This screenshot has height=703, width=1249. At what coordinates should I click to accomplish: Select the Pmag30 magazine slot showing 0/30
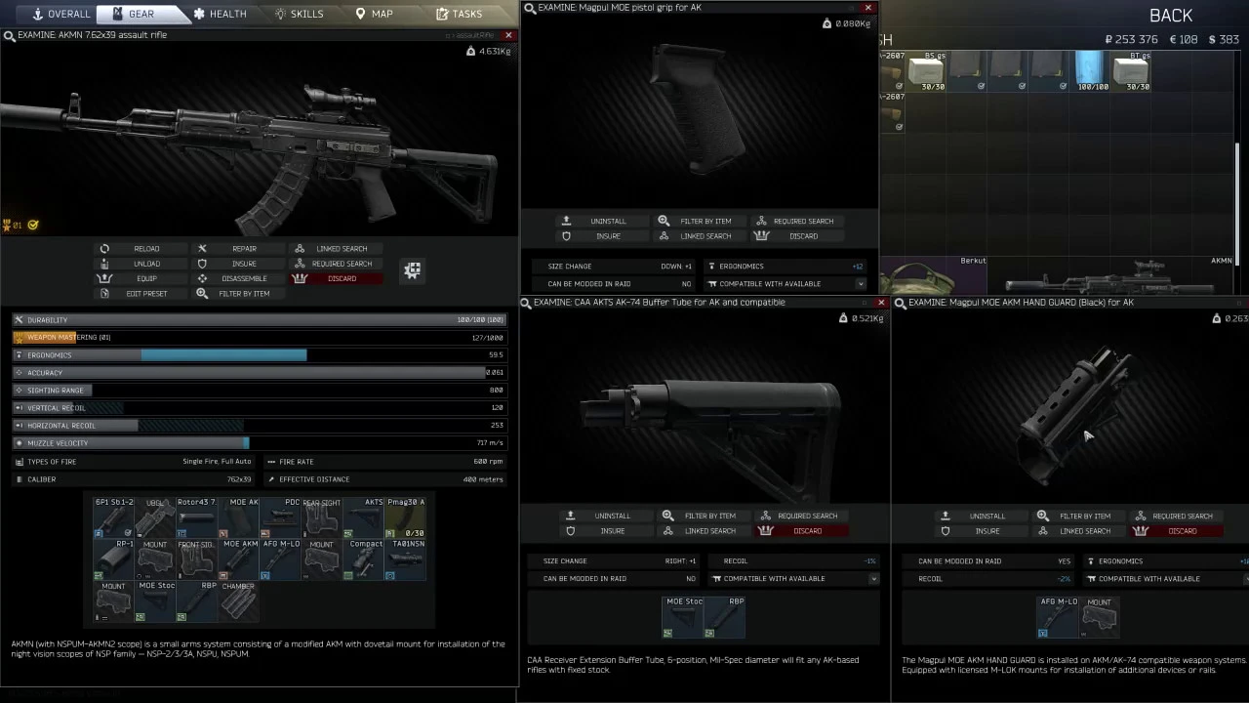click(x=405, y=517)
